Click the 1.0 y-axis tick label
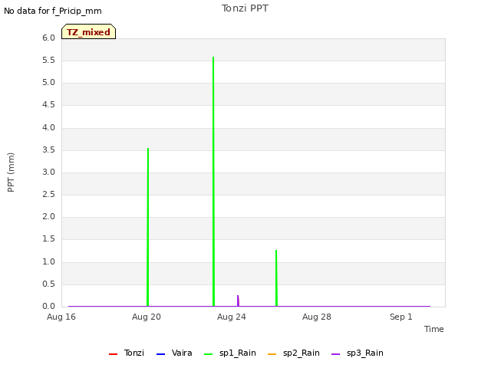The image size is (491, 368). pyautogui.click(x=48, y=262)
